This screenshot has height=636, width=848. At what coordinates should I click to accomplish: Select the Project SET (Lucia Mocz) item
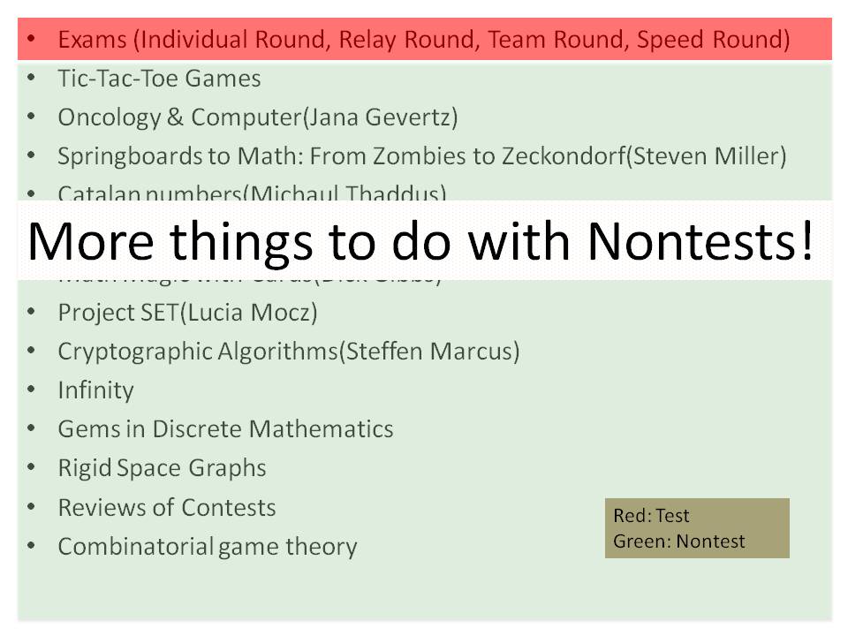(187, 313)
